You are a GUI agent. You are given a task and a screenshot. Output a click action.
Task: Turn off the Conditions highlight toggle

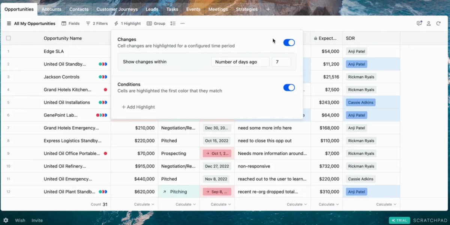coord(289,87)
